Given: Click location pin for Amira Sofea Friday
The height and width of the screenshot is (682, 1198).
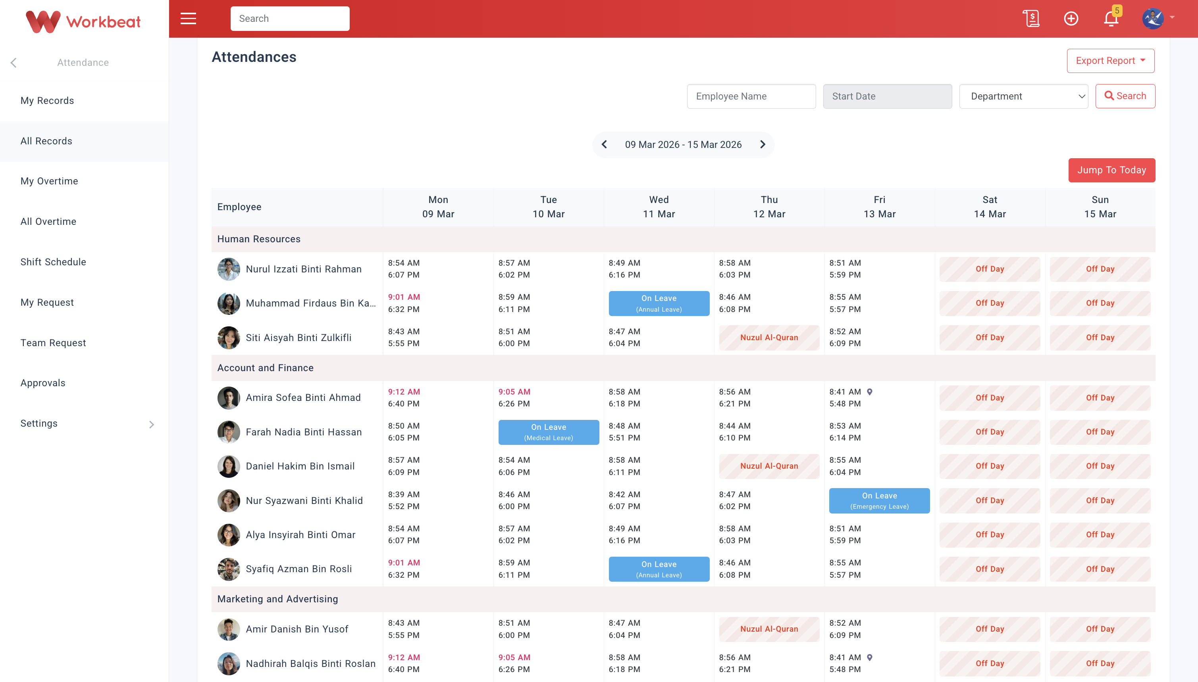Looking at the screenshot, I should click(870, 392).
